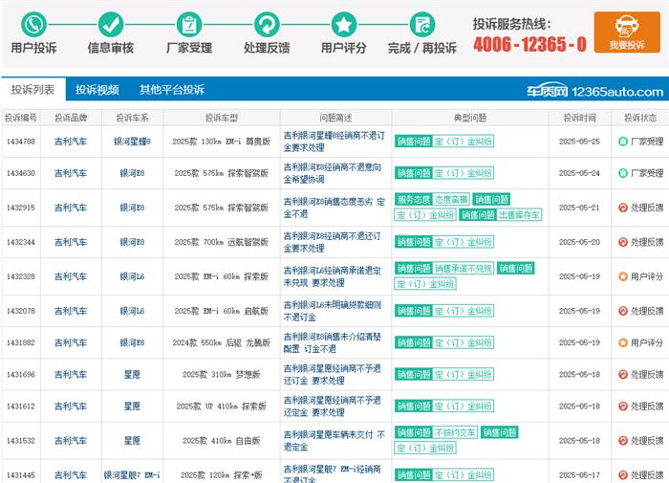Open complaint 吉利银河E8经销商不退意向金希望协调
This screenshot has width=669, height=483.
[x=333, y=173]
